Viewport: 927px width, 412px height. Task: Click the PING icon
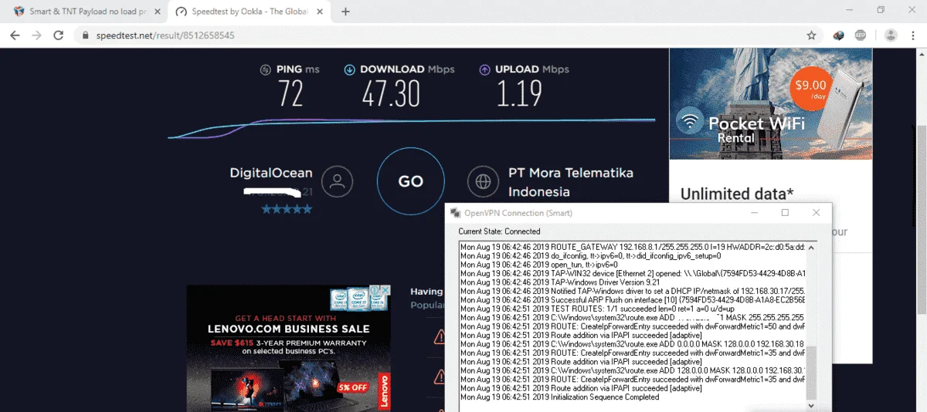266,69
